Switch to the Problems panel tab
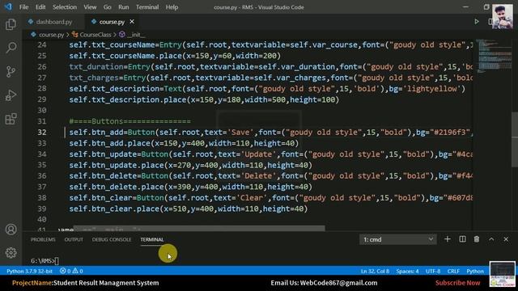The height and width of the screenshot is (291, 518). tap(43, 239)
